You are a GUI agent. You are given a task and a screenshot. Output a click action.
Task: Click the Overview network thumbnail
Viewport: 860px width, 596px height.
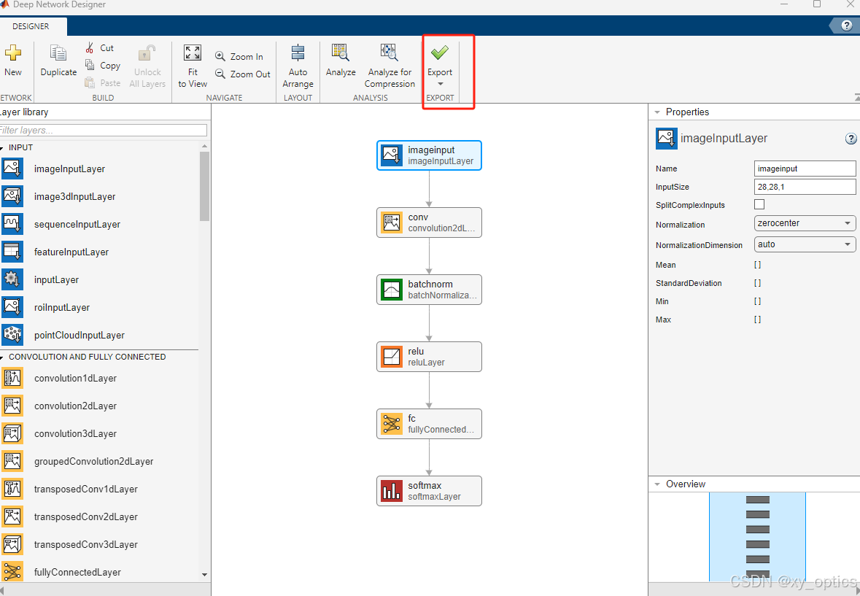(x=757, y=536)
